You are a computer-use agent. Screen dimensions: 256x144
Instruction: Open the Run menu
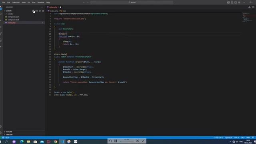(34, 2)
